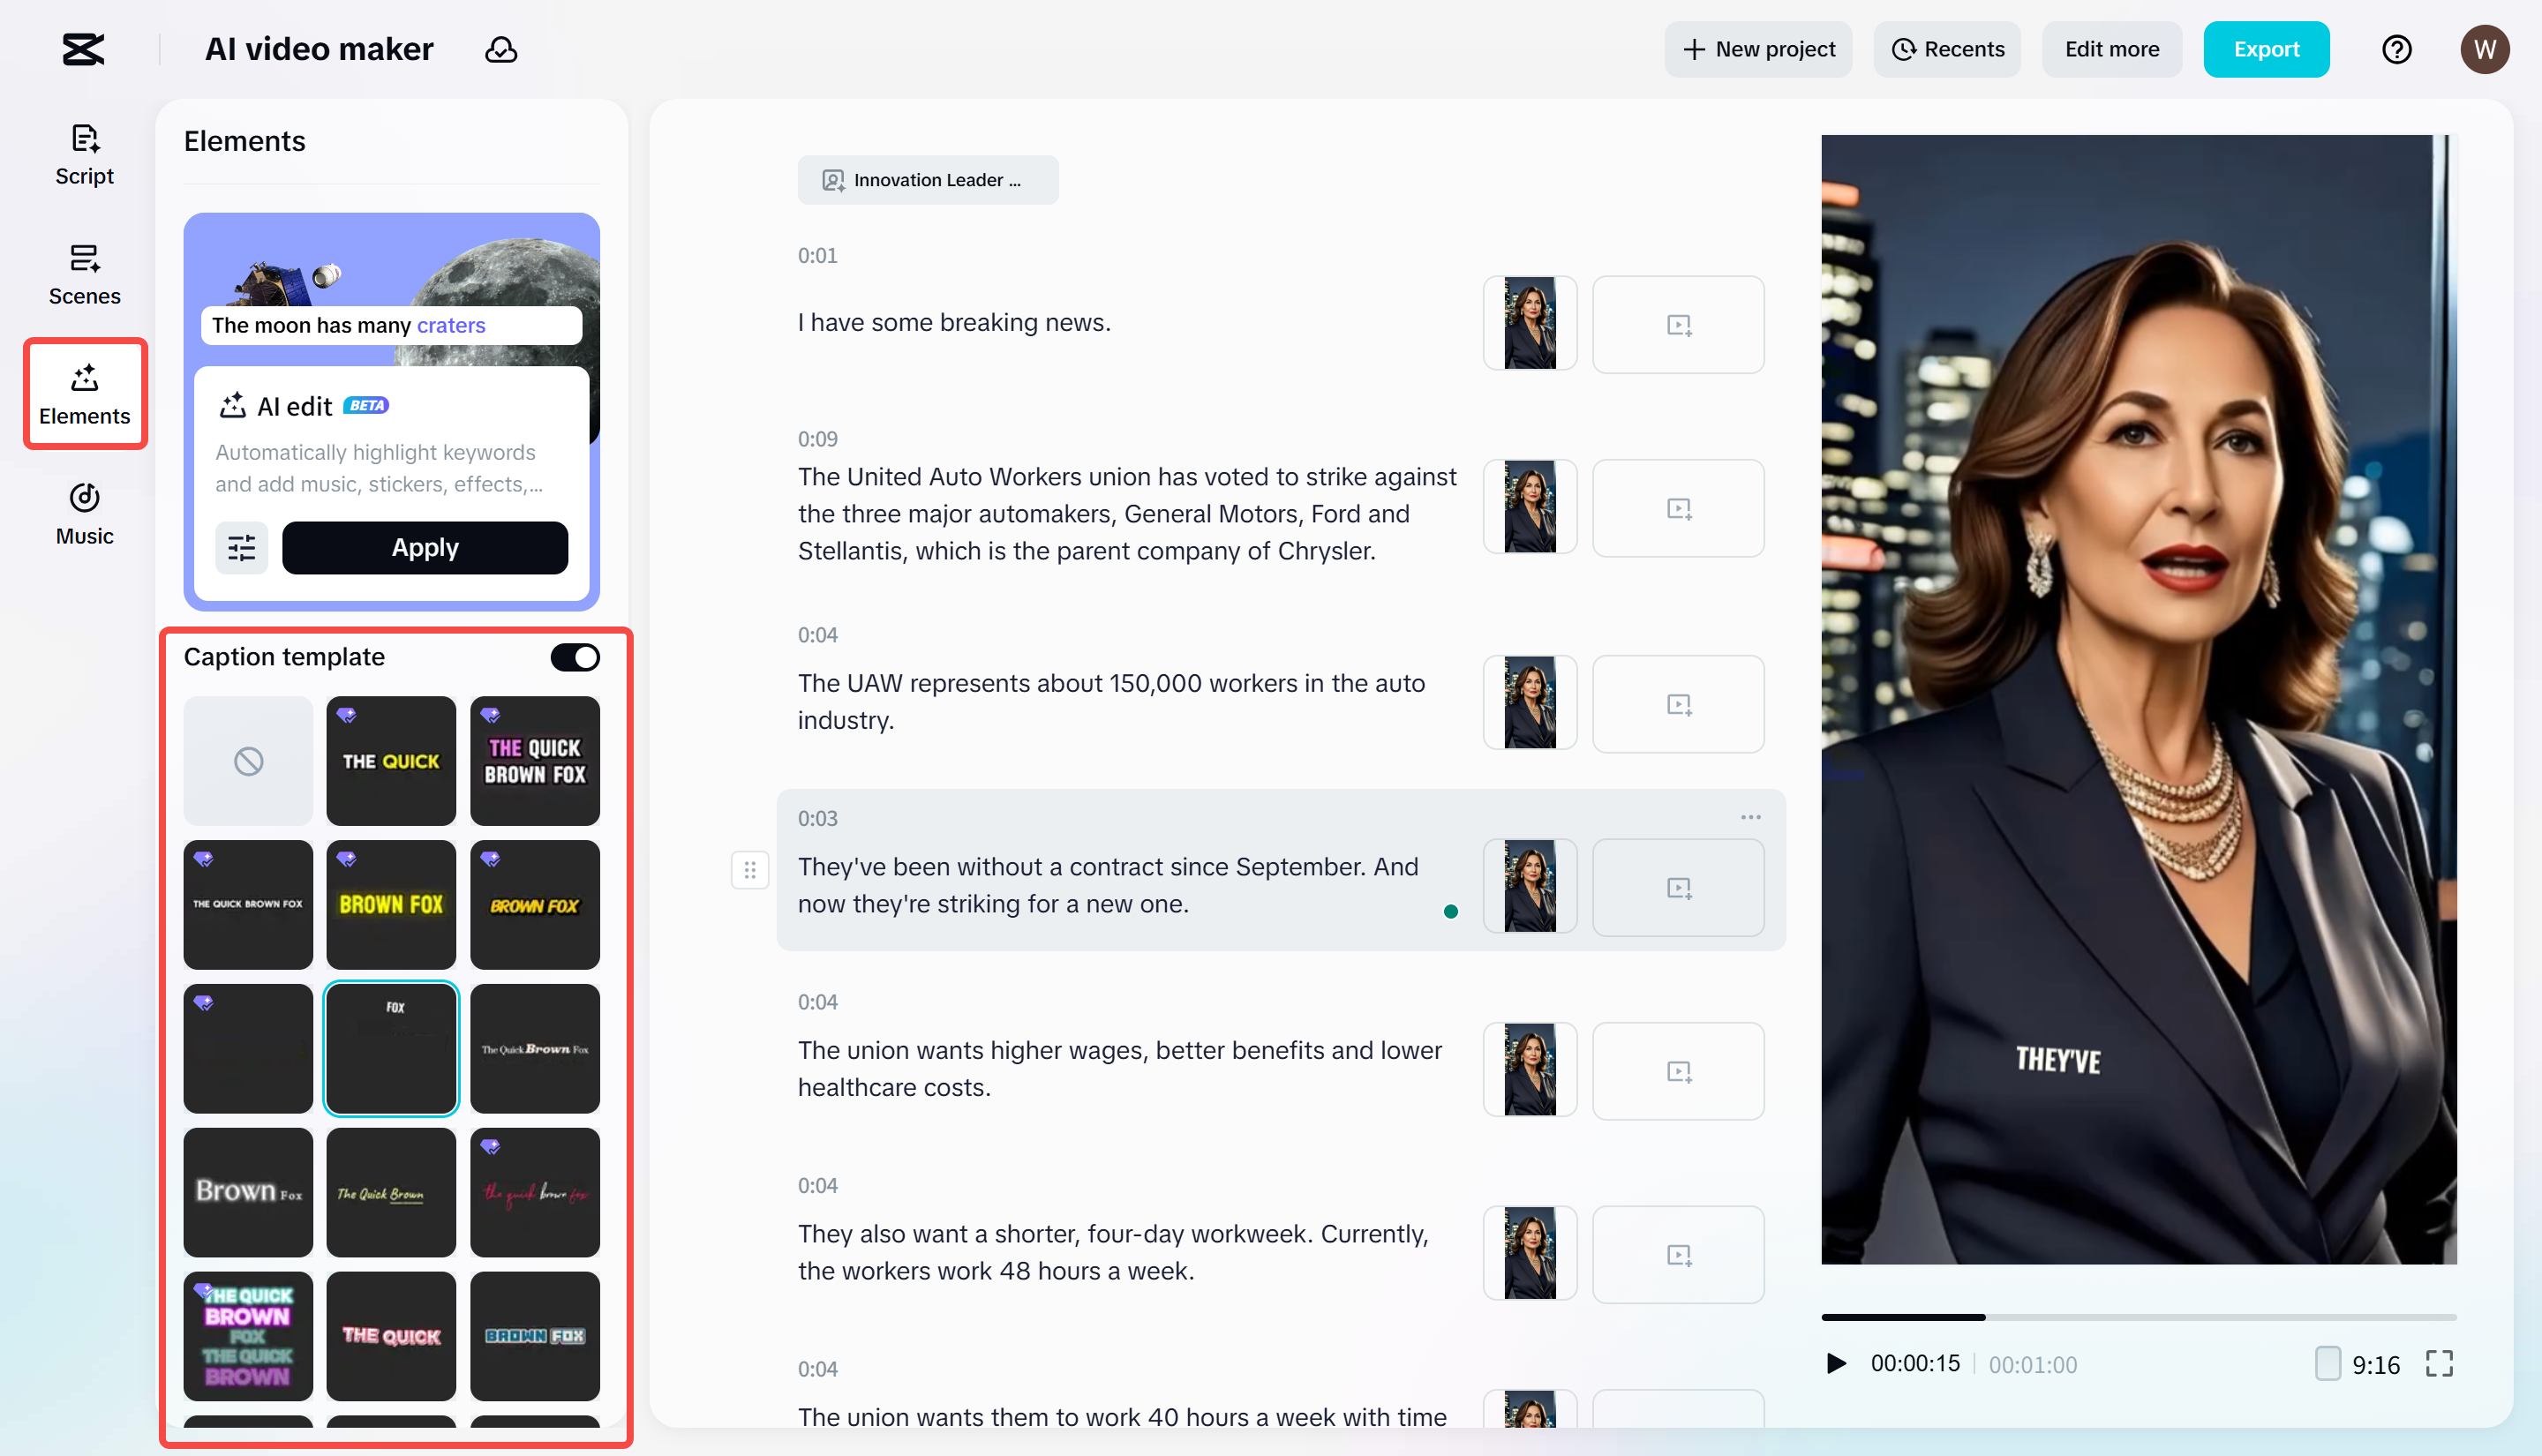The image size is (2542, 1456).
Task: Select the no-caption template option
Action: (248, 761)
